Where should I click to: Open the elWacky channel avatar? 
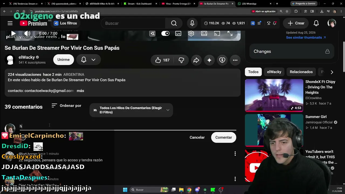point(10,60)
